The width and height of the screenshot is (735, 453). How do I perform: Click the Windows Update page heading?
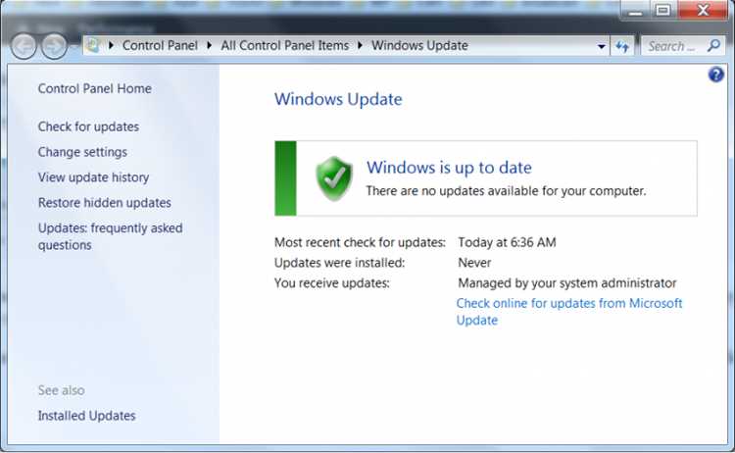pyautogui.click(x=338, y=99)
